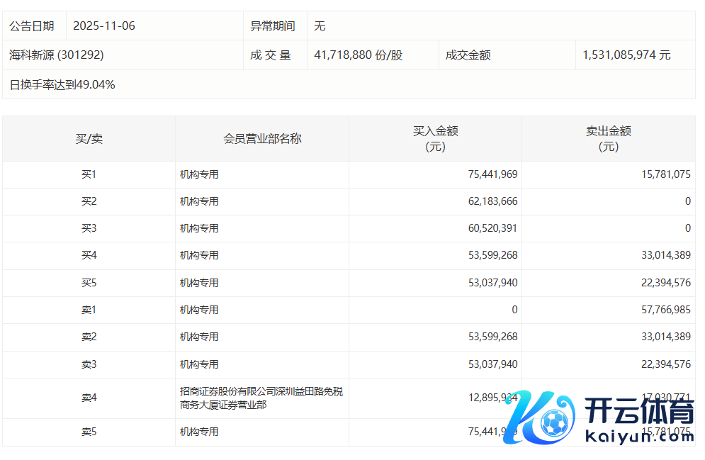This screenshot has height=460, width=705.
Task: Open the 招商证券 深圳益田路 branch name
Action: [261, 398]
